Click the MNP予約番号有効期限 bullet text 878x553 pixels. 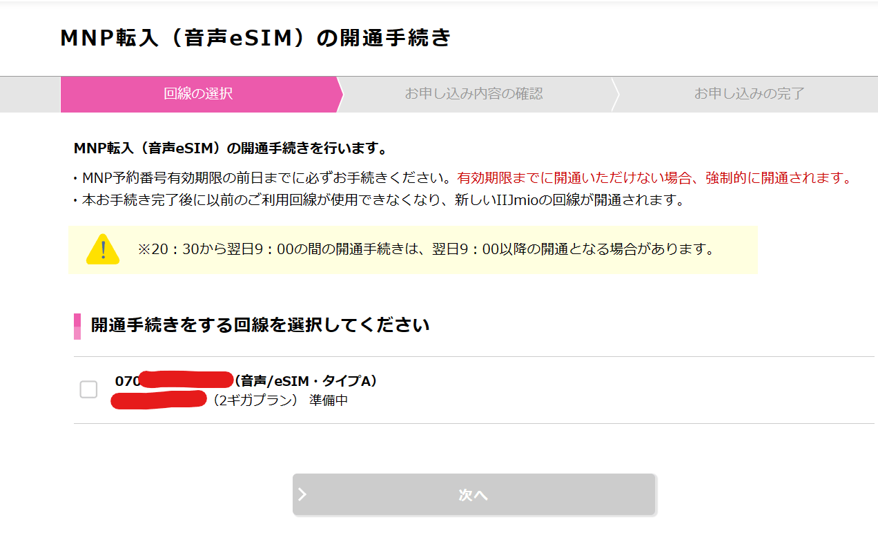point(265,178)
